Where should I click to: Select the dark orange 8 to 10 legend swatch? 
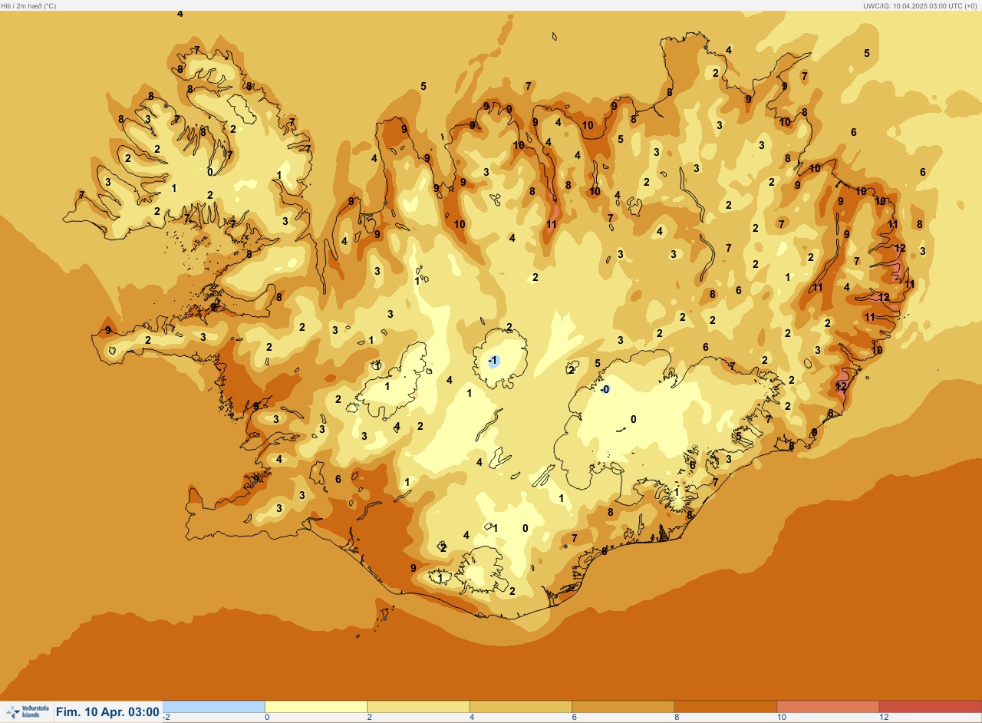coord(725,706)
